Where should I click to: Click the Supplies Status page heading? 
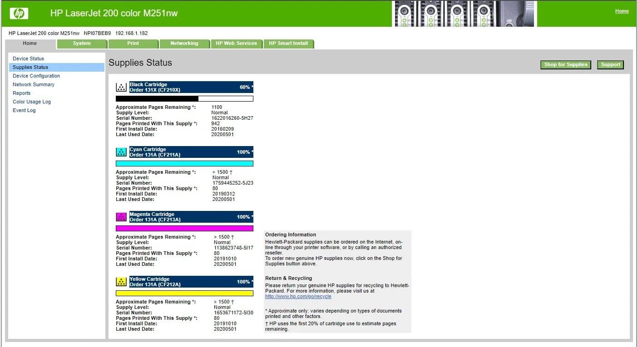click(x=140, y=63)
